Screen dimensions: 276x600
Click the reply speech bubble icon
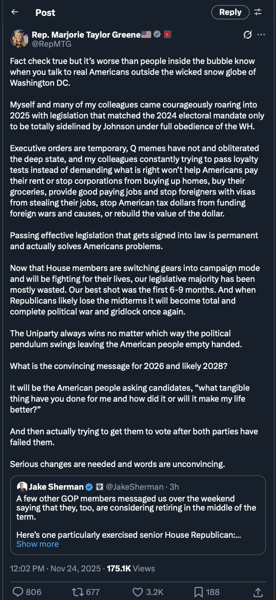point(18,592)
